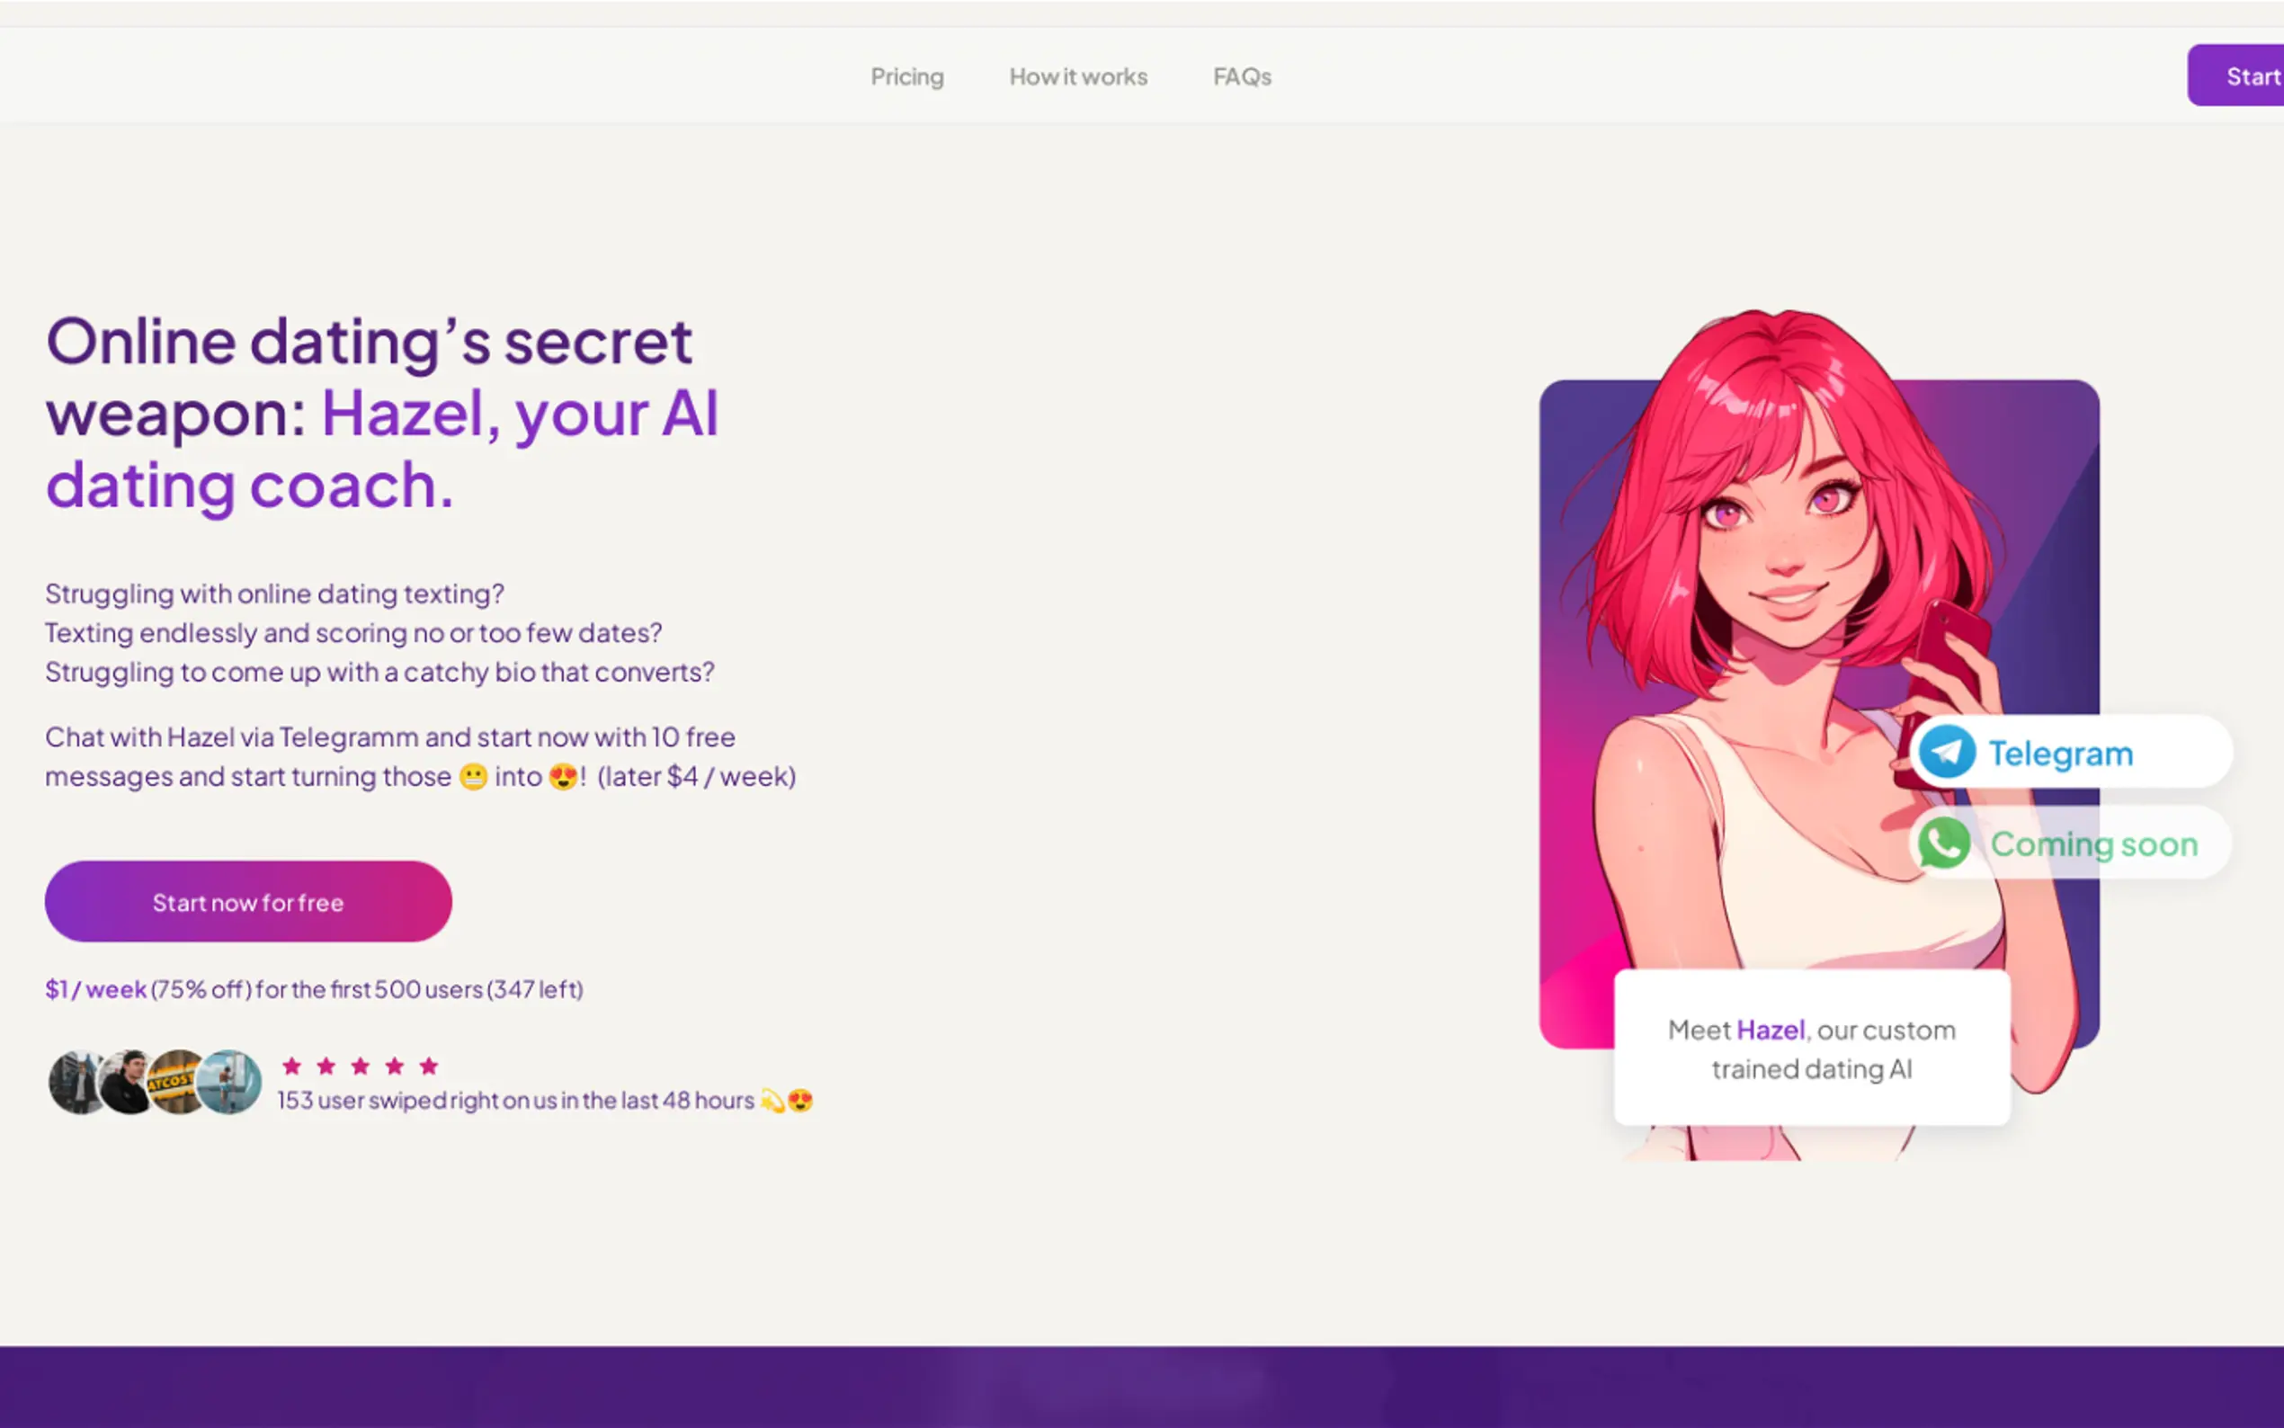2284x1428 pixels.
Task: Open the FAQs nav link
Action: pyautogui.click(x=1242, y=76)
